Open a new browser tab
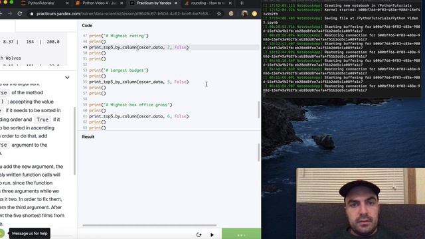 coord(242,3)
